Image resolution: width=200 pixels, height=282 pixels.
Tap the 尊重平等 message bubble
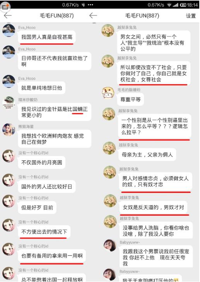click(130, 99)
